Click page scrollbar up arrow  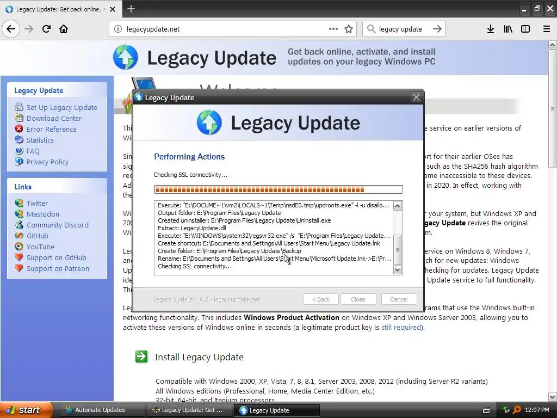552,45
